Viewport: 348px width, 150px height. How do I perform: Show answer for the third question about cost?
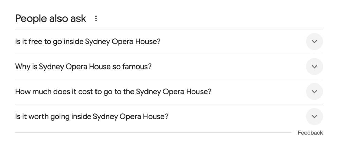169,92
